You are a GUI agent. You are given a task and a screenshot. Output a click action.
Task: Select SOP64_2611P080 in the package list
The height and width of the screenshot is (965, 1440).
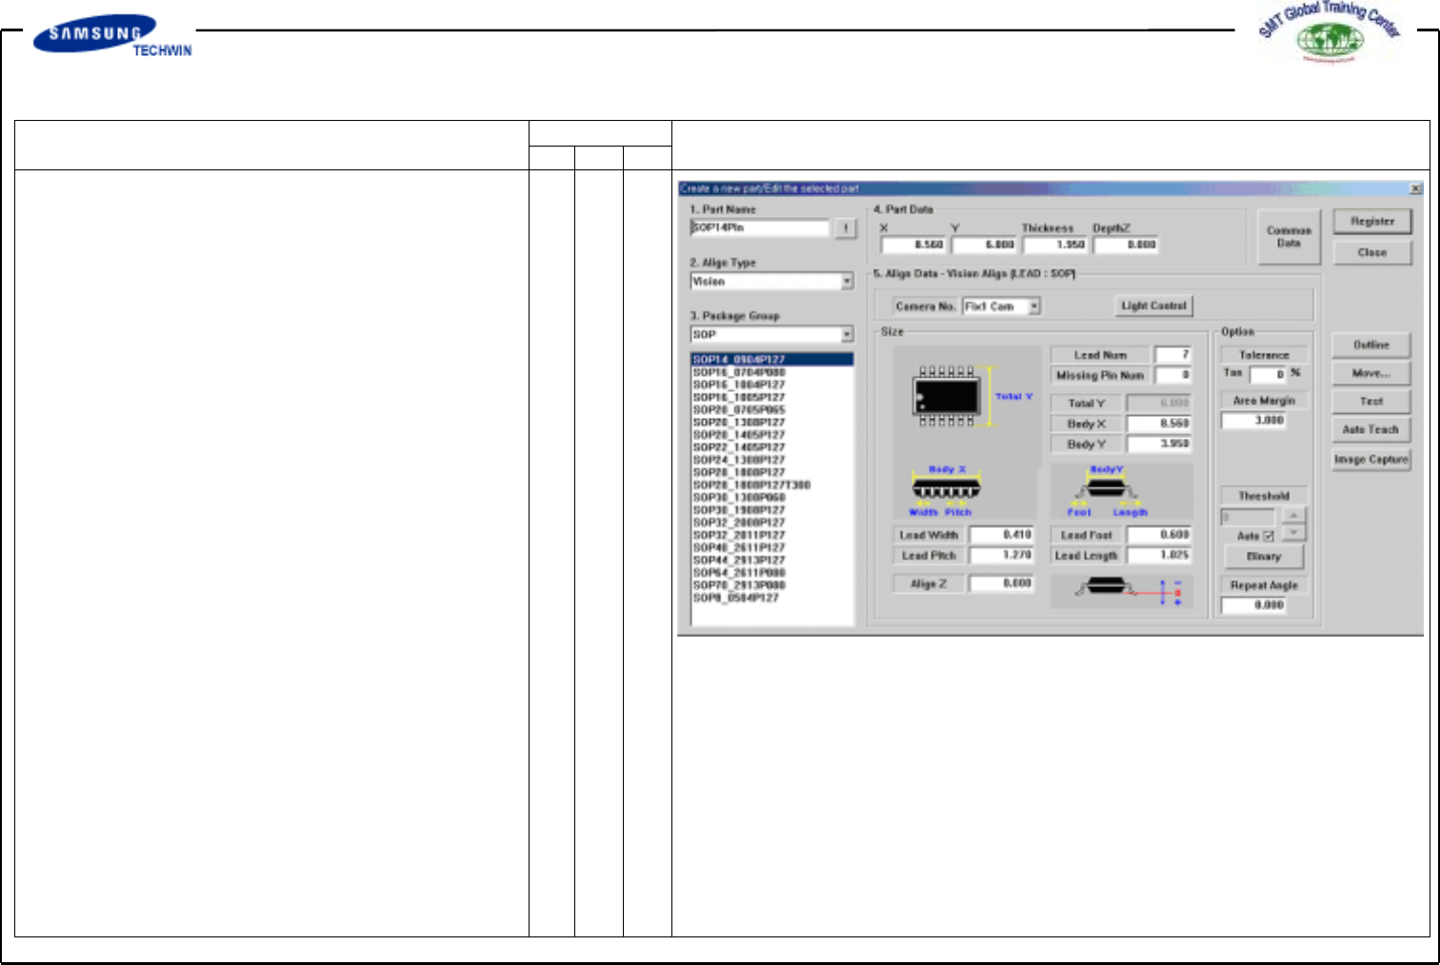[x=772, y=573]
